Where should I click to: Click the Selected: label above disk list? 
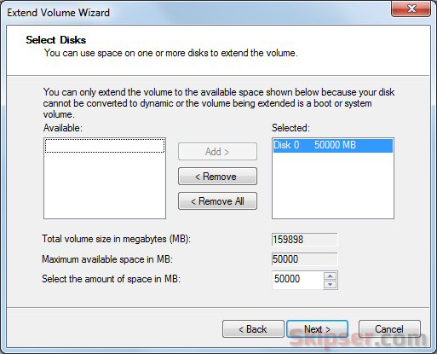click(x=290, y=128)
